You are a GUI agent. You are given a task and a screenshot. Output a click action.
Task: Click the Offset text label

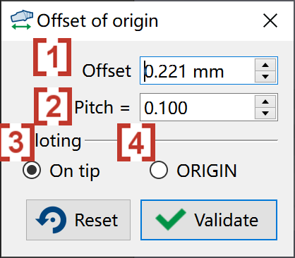click(x=107, y=70)
